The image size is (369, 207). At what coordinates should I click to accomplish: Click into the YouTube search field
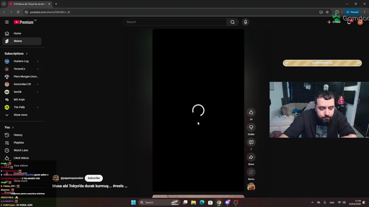click(175, 22)
